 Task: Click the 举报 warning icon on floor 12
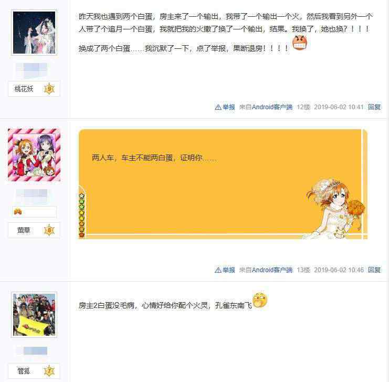pyautogui.click(x=218, y=107)
